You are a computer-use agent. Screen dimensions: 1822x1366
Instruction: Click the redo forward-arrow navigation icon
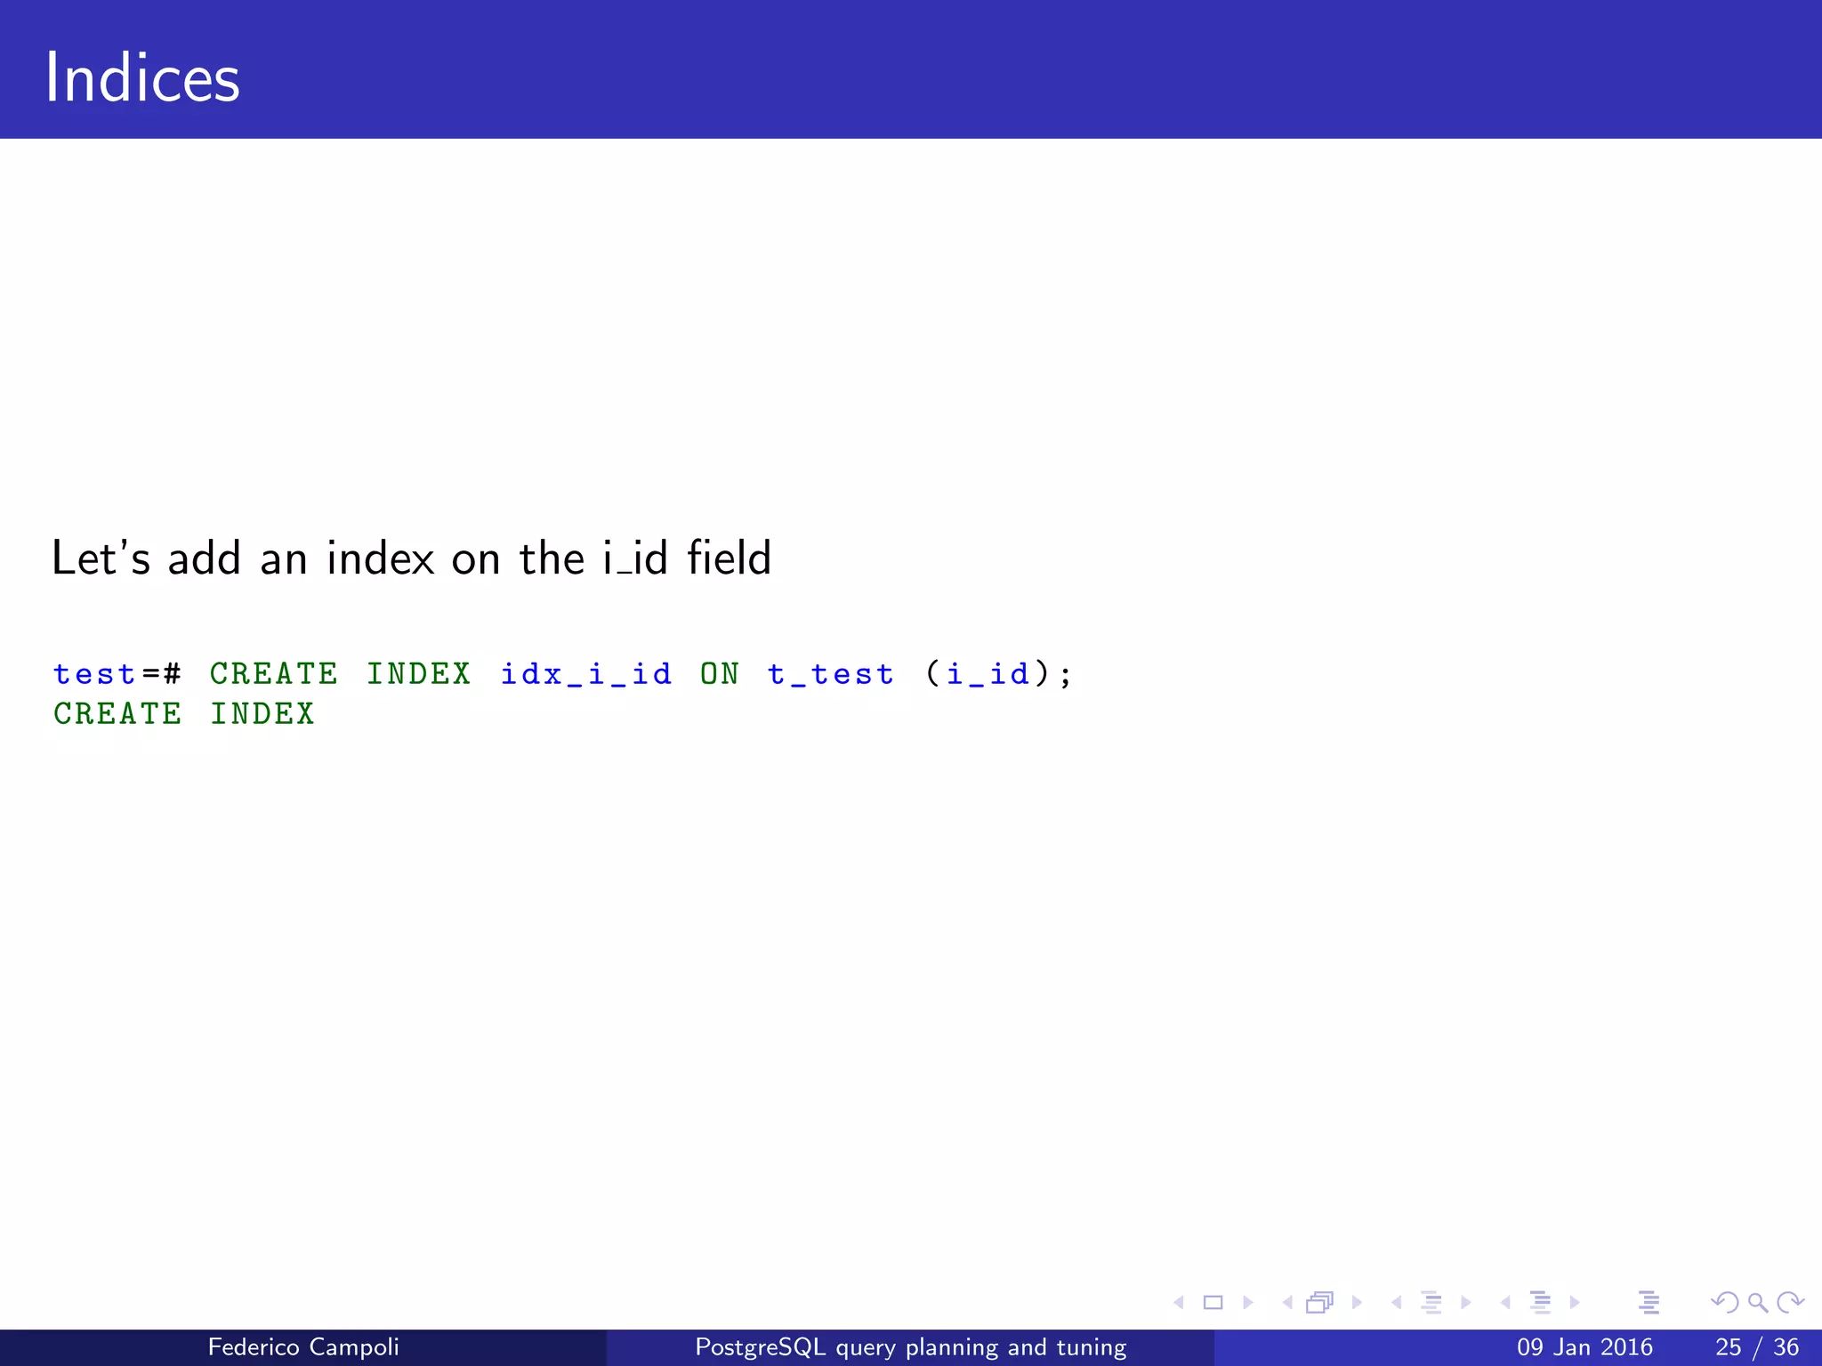[x=1790, y=1303]
